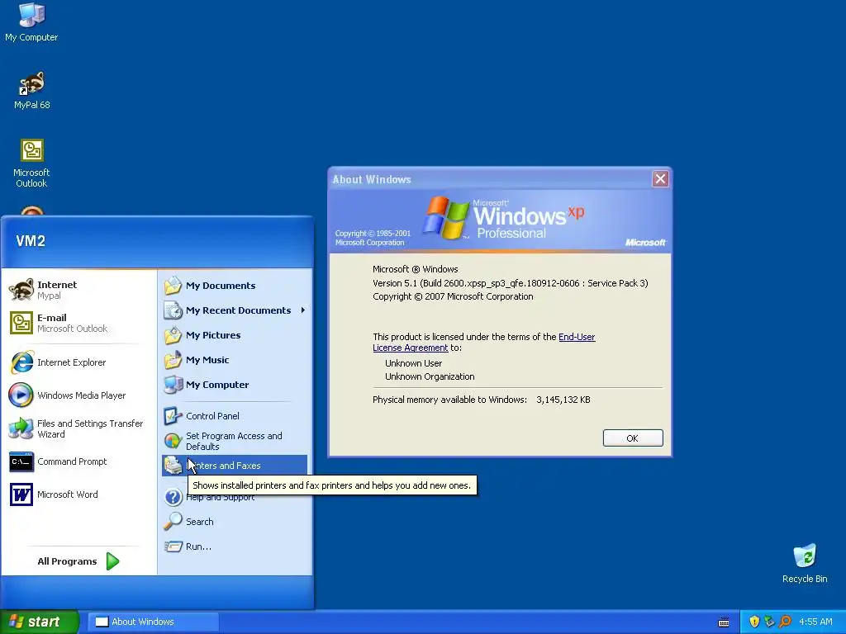Click OK in About Windows dialog
This screenshot has width=846, height=634.
click(632, 438)
